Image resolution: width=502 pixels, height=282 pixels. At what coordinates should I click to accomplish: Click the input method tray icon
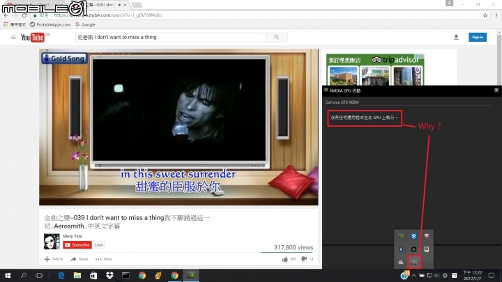tap(454, 275)
